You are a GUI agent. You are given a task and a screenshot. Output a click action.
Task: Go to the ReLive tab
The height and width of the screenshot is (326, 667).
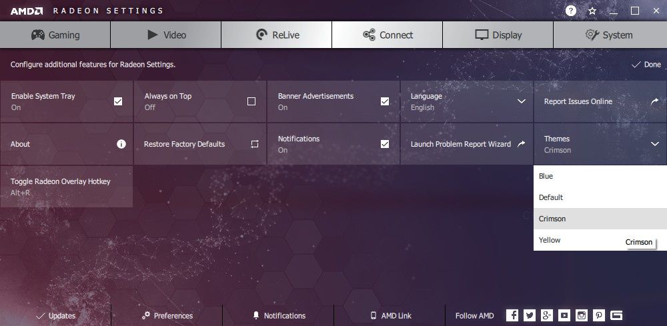277,35
